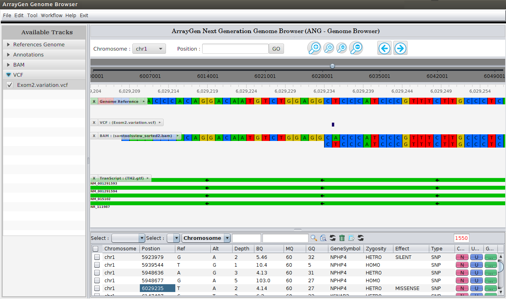Click the GO button
This screenshot has width=506, height=299.
[x=276, y=49]
